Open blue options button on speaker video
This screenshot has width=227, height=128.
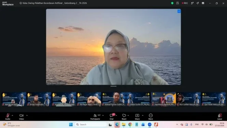[x=179, y=11]
